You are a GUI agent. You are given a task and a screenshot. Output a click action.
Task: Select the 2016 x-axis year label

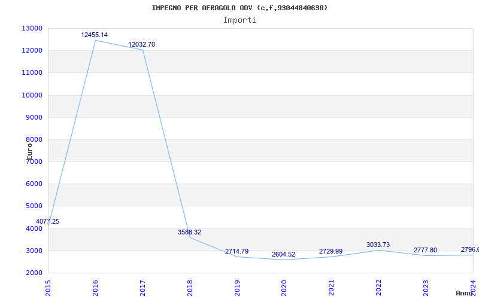pos(95,288)
